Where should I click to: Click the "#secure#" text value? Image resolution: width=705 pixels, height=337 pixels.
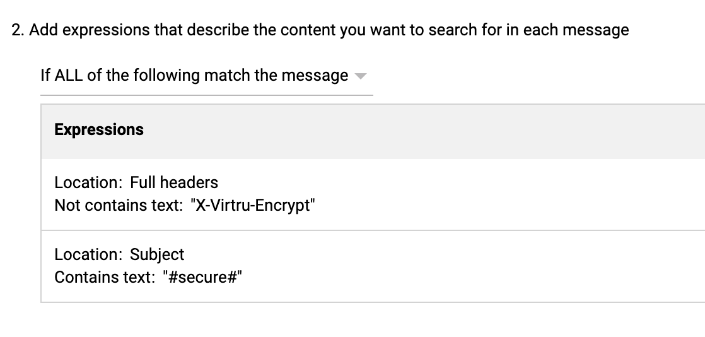(202, 278)
